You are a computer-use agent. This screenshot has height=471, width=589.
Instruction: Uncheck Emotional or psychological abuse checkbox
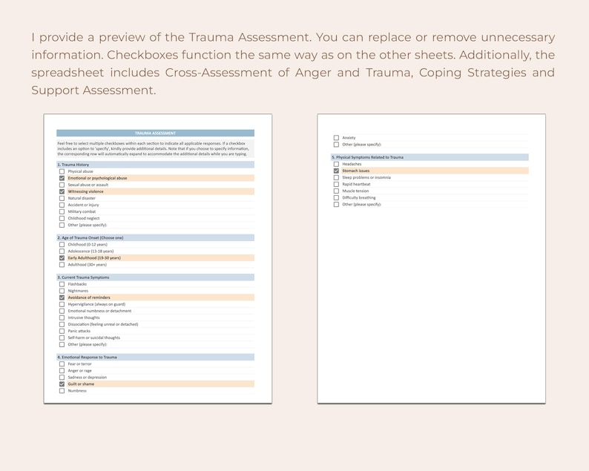tap(62, 178)
